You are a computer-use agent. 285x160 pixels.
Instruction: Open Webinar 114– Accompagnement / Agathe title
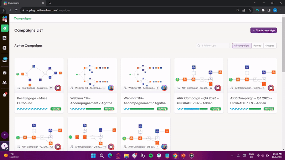(91, 101)
